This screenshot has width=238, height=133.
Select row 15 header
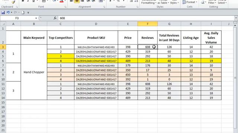[x=3, y=103]
